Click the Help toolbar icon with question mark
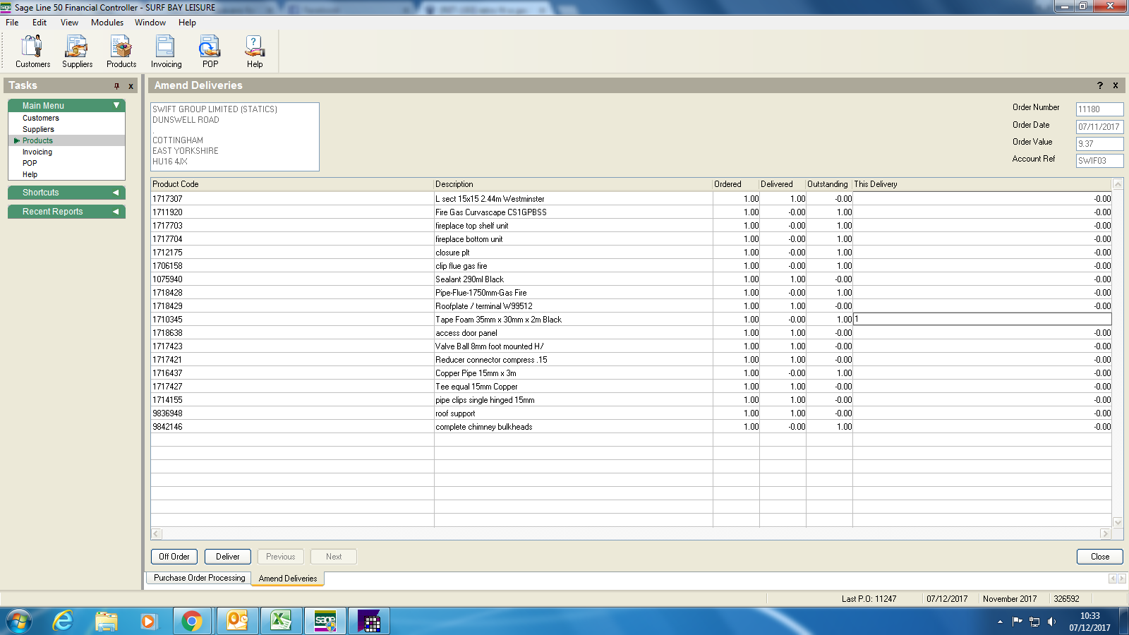This screenshot has height=635, width=1129. (x=255, y=52)
